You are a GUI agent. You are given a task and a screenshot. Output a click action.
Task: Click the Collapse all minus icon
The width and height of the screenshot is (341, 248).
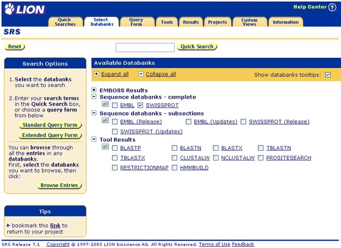pos(141,74)
